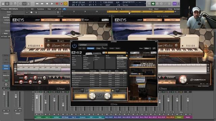Screen dimensions: 216x121
Task: Go to project beginning in the transport
Action: pyautogui.click(x=47, y=4)
